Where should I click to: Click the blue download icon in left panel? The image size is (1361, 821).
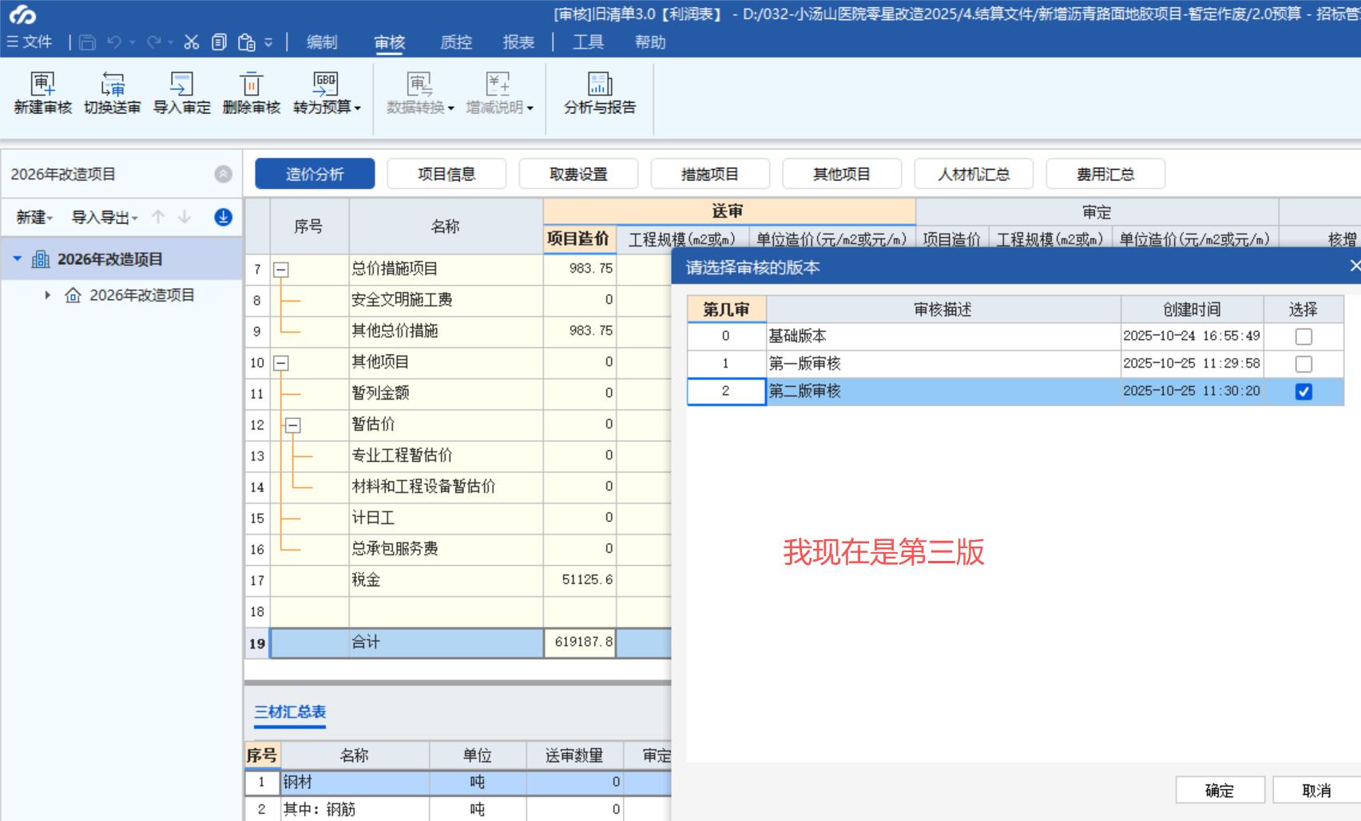click(x=223, y=217)
